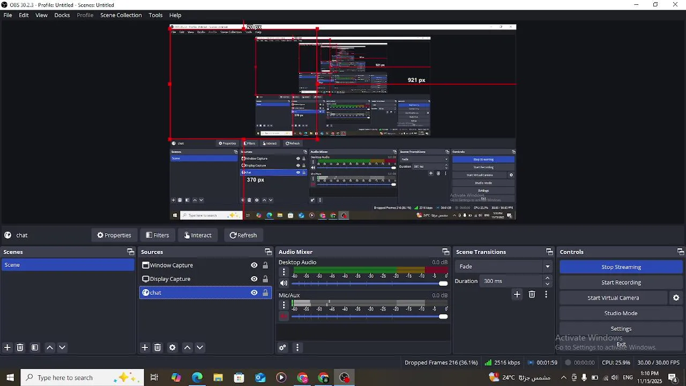
Task: Toggle lock on chat source
Action: (265, 293)
